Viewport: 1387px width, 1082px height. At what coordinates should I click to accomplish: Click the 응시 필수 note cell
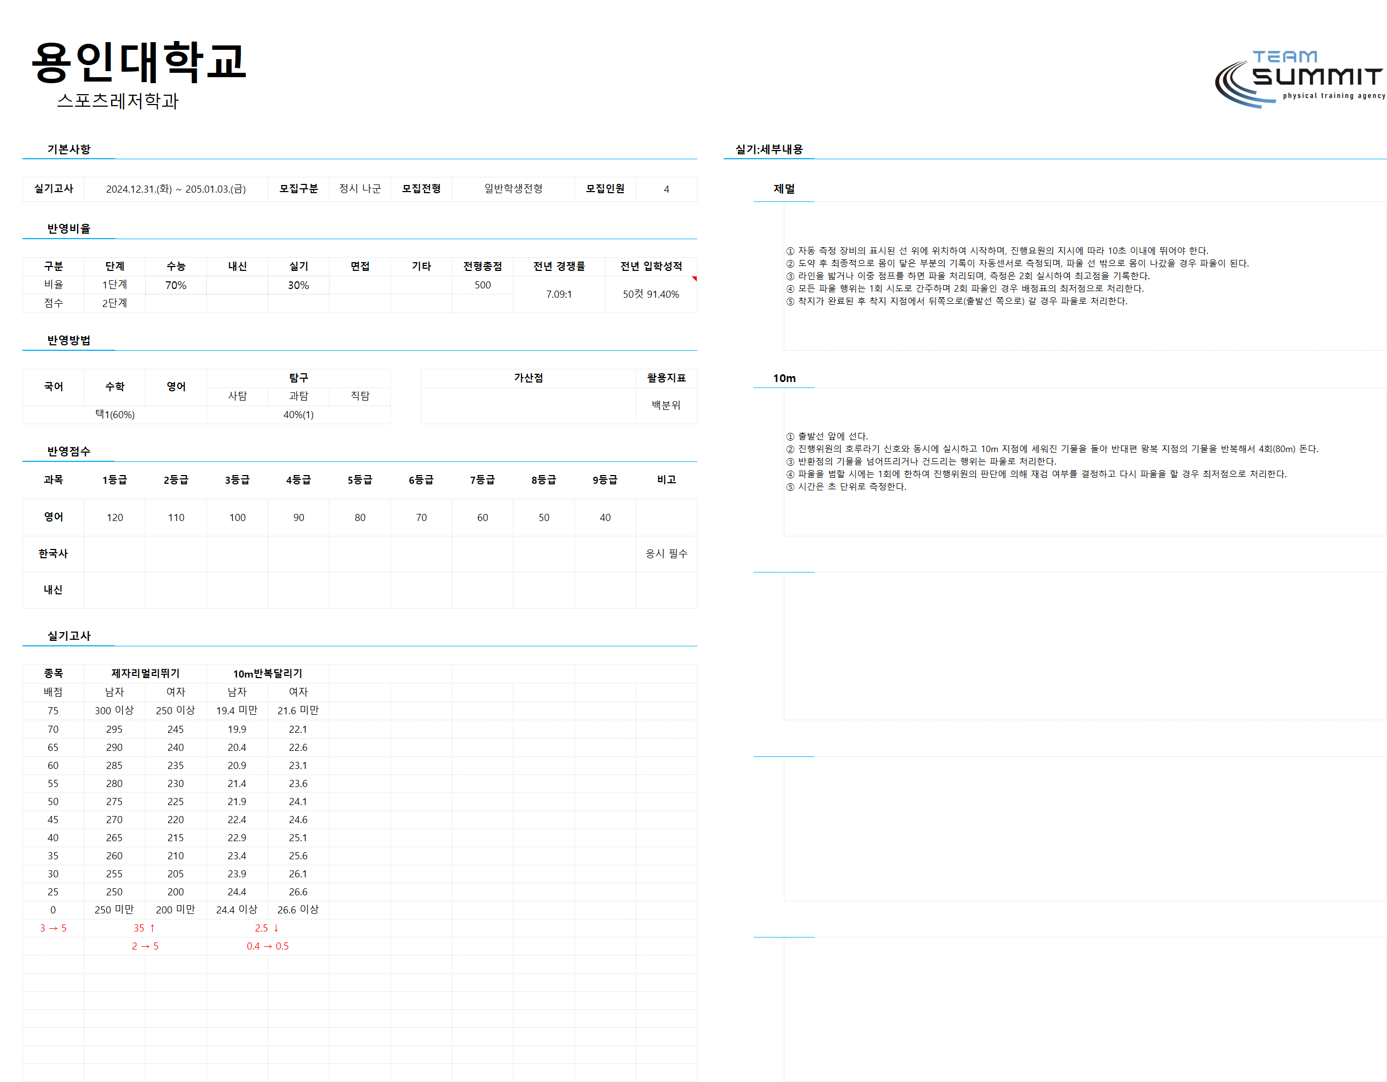coord(666,554)
